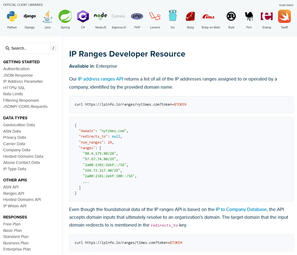The height and width of the screenshot is (255, 297).
Task: Open Hosted Domains API entry
Action: [x=22, y=200]
